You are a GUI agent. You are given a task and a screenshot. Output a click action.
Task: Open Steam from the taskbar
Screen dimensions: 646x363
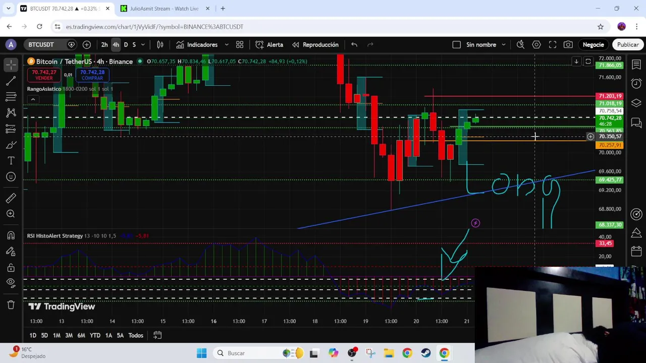click(425, 353)
